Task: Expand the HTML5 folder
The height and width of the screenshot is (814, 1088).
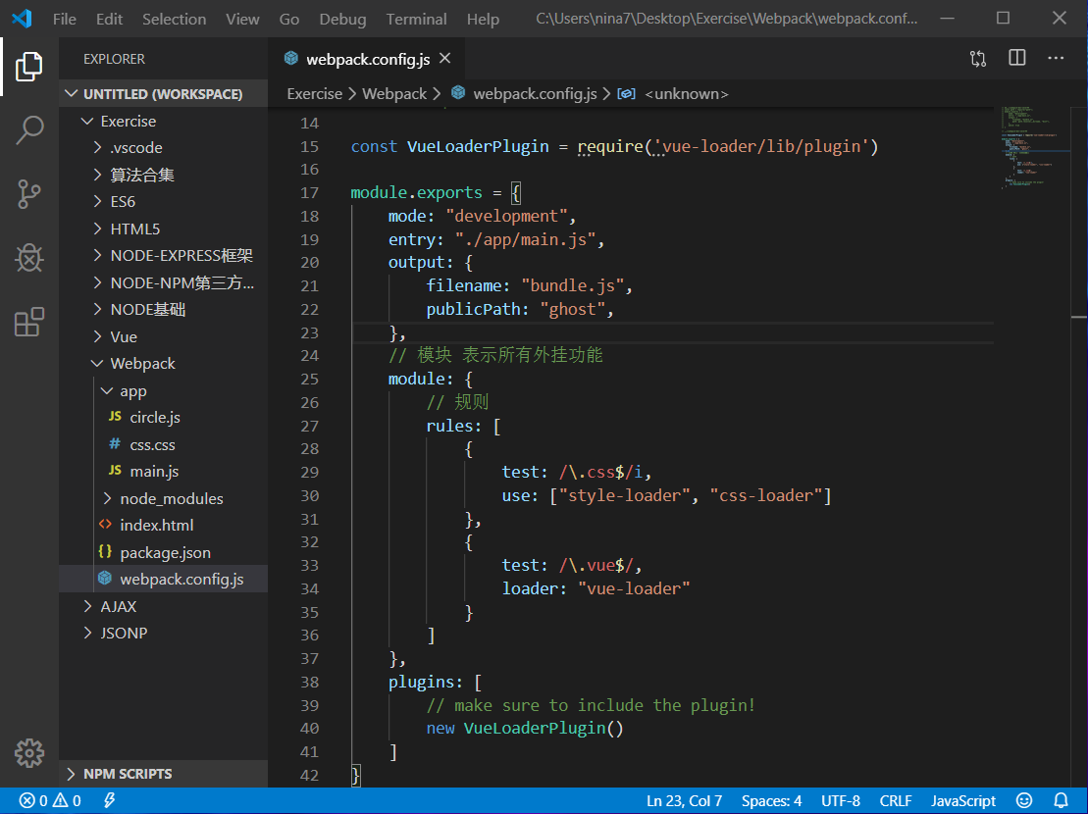Action: pyautogui.click(x=163, y=229)
